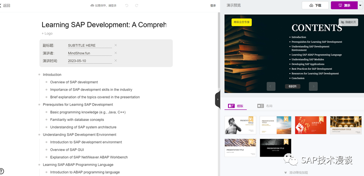This screenshot has height=176, width=364.
Task: Click Prerequisites for Learning SAP Development heading
Action: click(78, 105)
